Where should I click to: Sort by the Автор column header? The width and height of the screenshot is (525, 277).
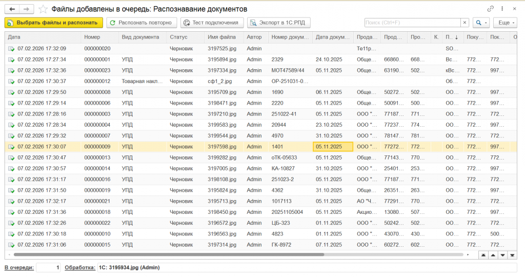(256, 37)
